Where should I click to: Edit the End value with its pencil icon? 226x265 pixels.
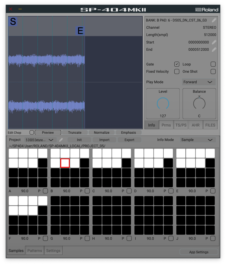(214, 49)
